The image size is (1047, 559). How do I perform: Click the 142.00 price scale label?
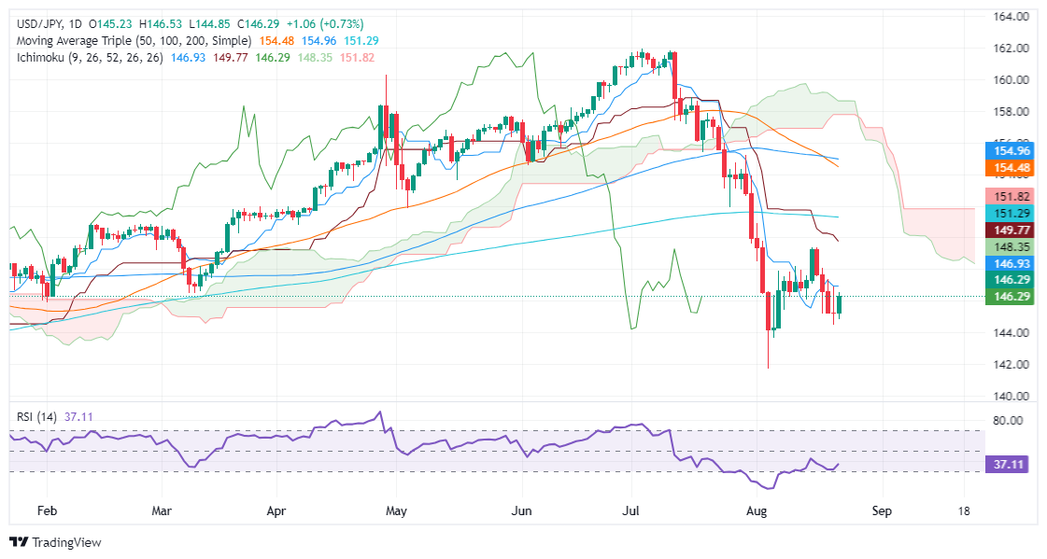(1011, 364)
